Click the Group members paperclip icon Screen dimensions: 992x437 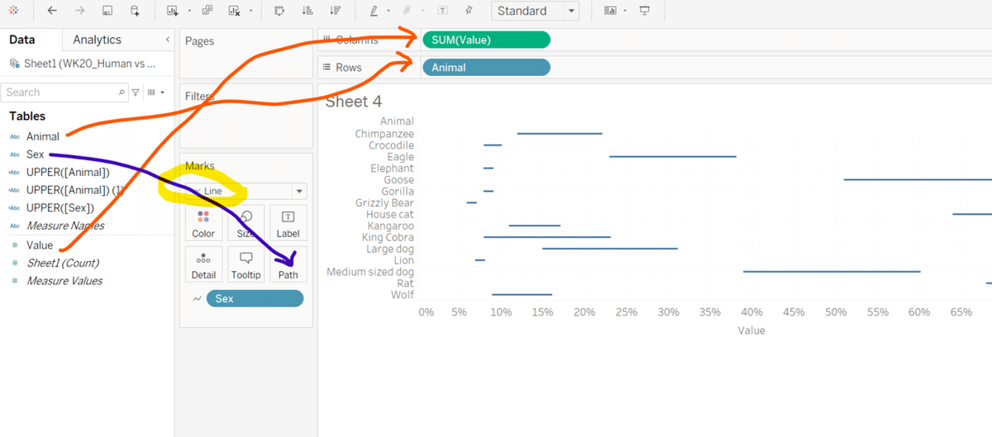[x=408, y=11]
